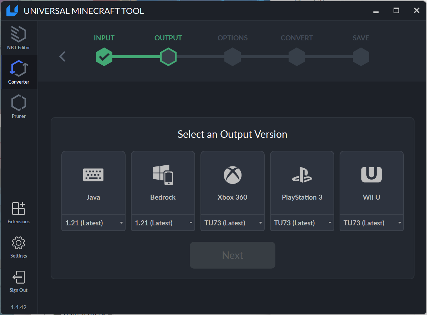Image resolution: width=427 pixels, height=315 pixels.
Task: Click the CONVERT step hexagon
Action: coord(297,57)
